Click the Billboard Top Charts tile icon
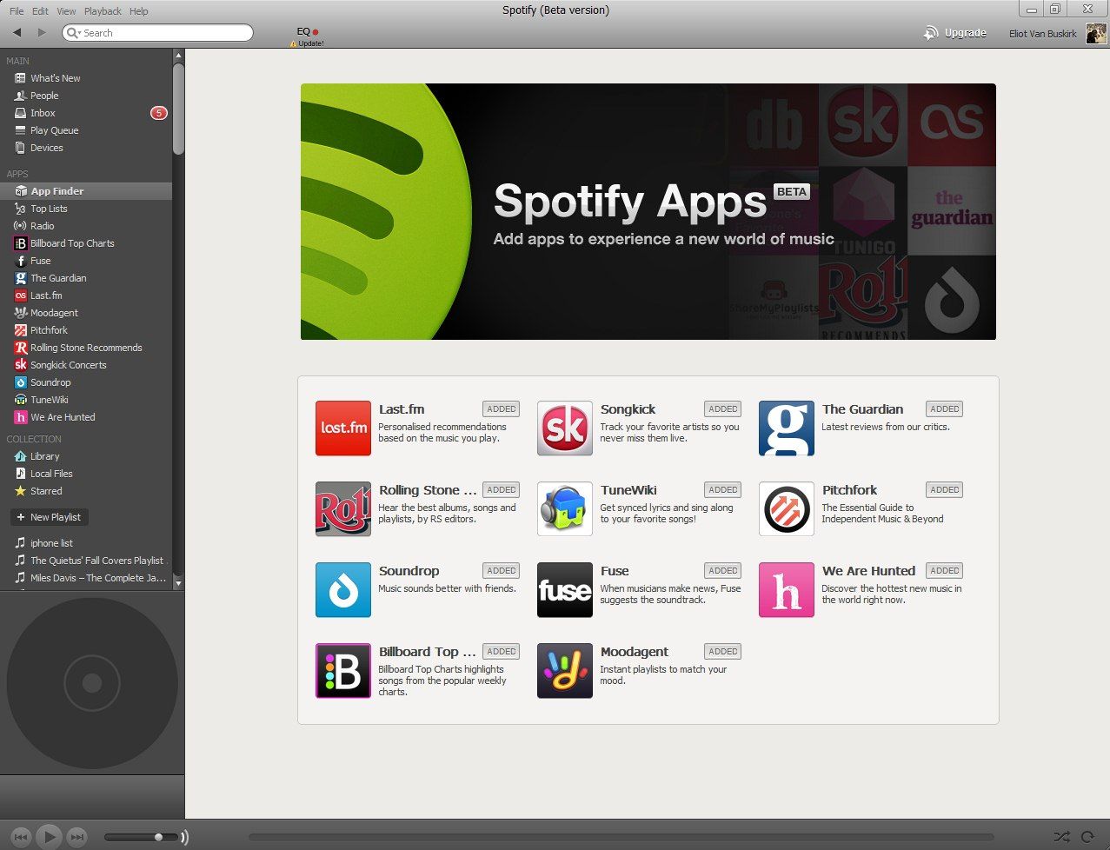Screen dimensions: 1110x850 pyautogui.click(x=343, y=671)
